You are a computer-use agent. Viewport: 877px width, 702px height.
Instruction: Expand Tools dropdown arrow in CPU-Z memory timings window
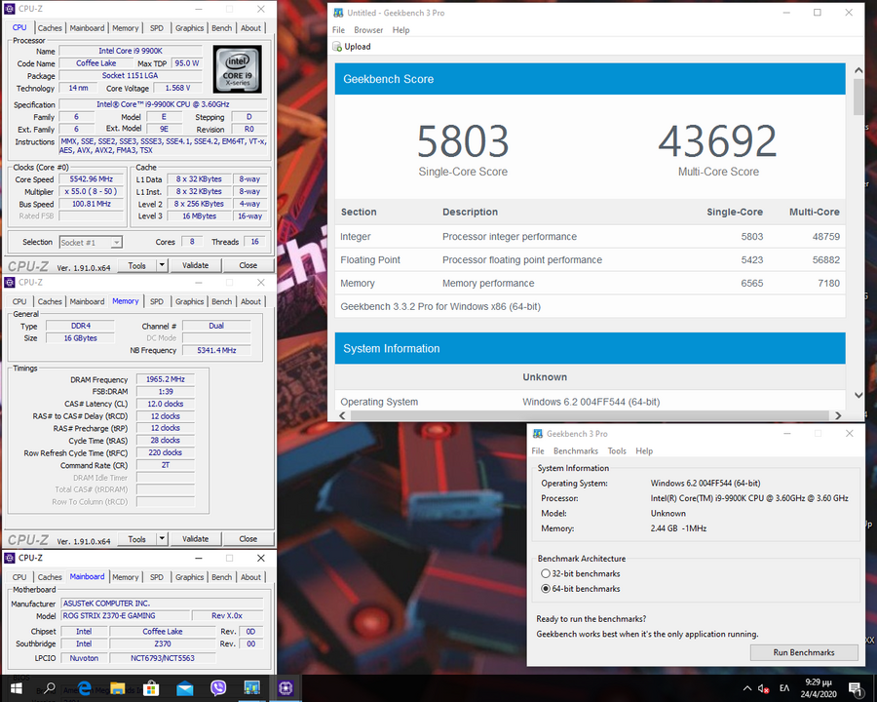pos(162,538)
